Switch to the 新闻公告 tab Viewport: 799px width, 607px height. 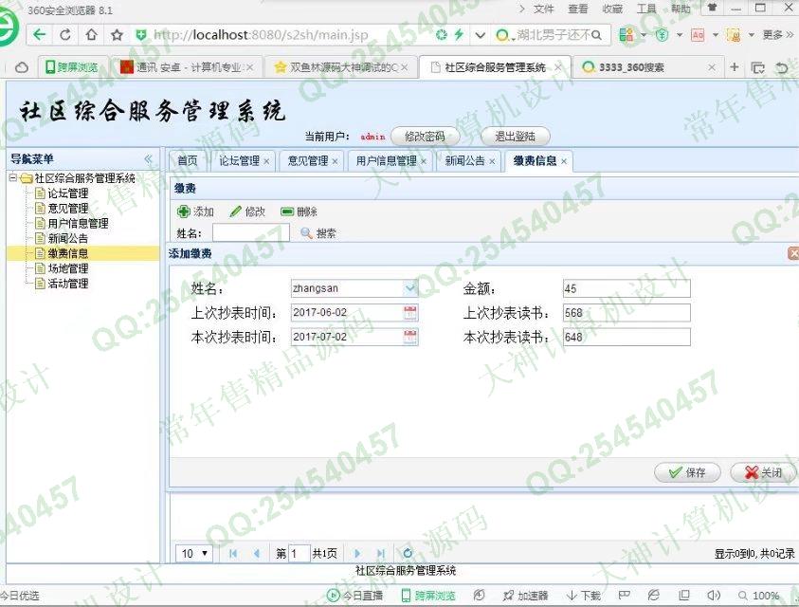[x=464, y=160]
